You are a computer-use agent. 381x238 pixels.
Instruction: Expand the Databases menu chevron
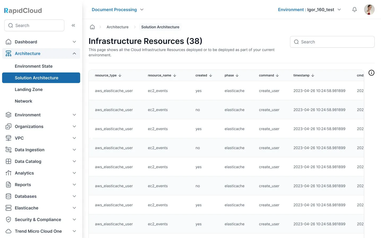[74, 196]
